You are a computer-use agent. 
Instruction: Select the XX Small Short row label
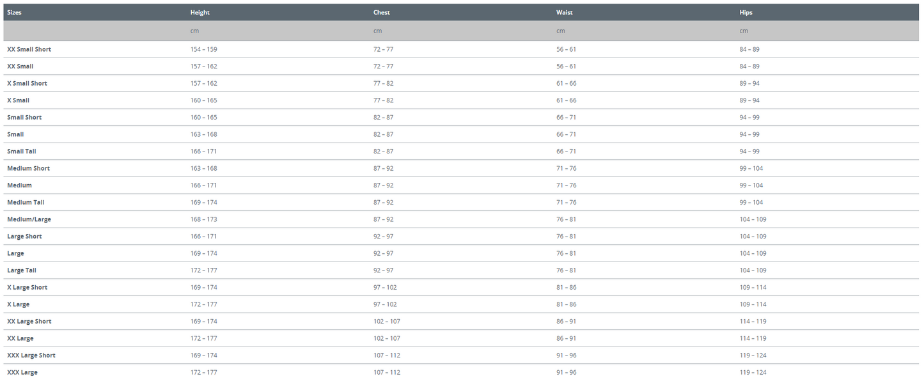29,49
